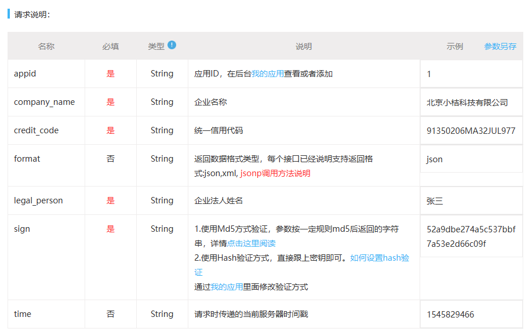532x332 pixels.
Task: Open 我的应用 link in appid description
Action: (267, 74)
